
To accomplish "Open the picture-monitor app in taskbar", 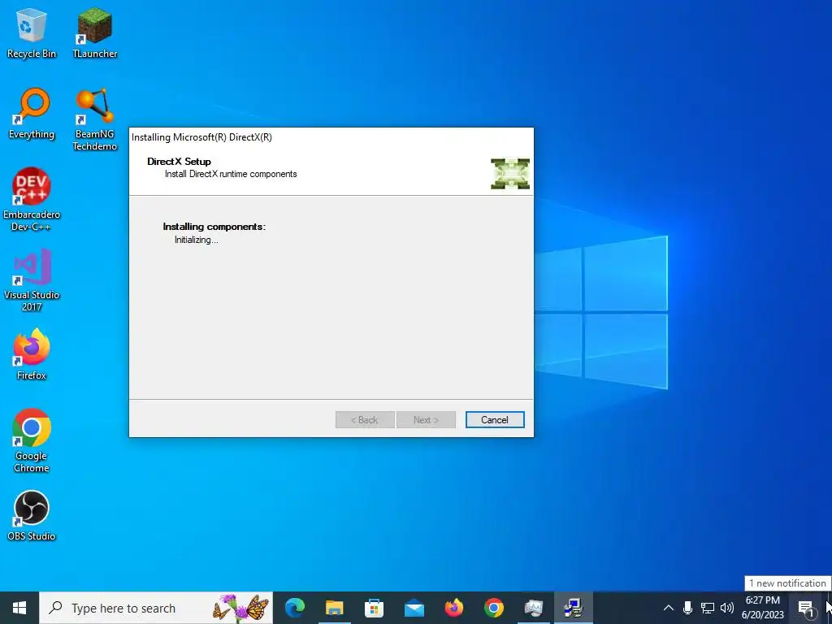I will coord(533,608).
